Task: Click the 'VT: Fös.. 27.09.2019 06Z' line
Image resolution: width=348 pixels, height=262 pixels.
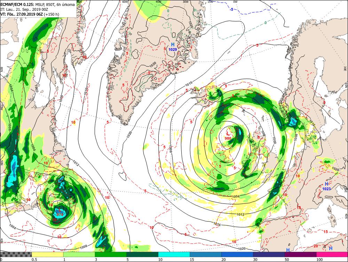Action: 22,14
